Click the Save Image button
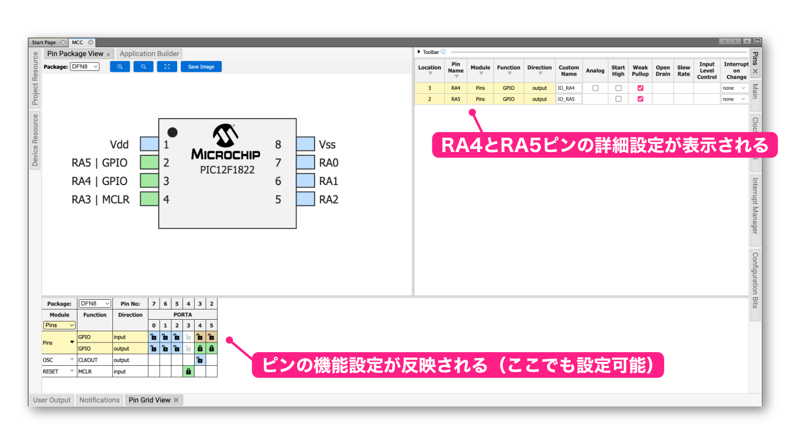 tap(201, 67)
